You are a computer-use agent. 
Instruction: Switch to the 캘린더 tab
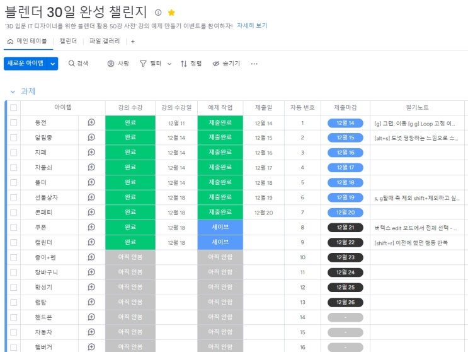point(68,41)
